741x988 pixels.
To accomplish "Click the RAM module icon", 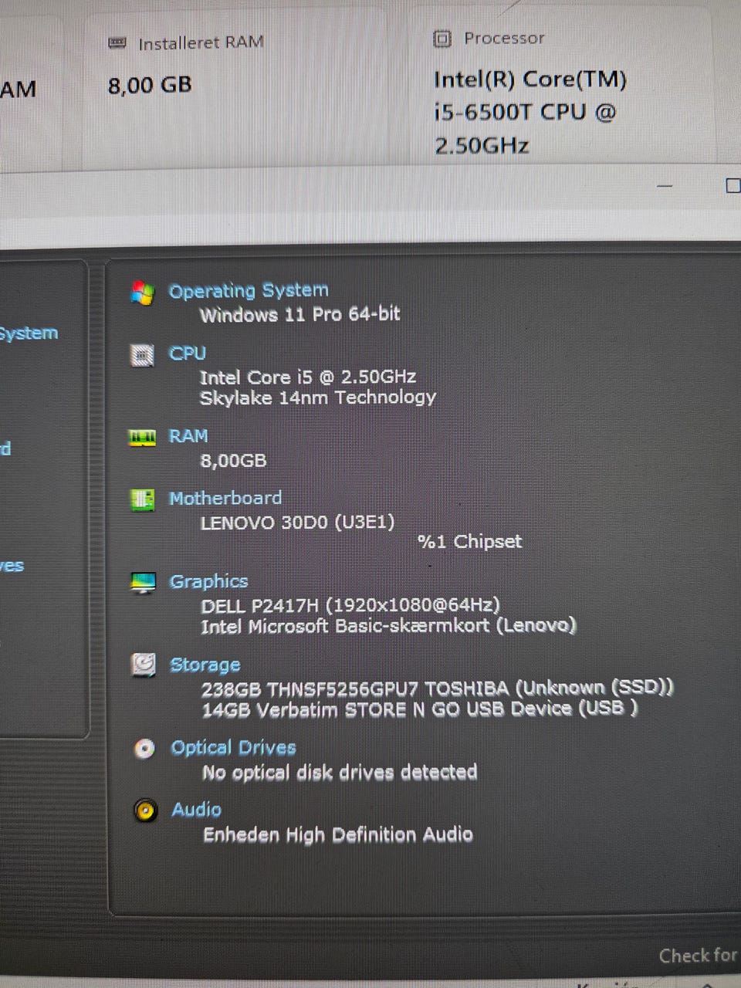I will click(x=142, y=438).
